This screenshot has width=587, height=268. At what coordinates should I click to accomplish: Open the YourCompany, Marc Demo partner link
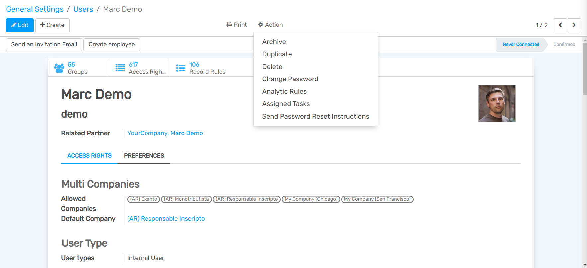click(165, 133)
